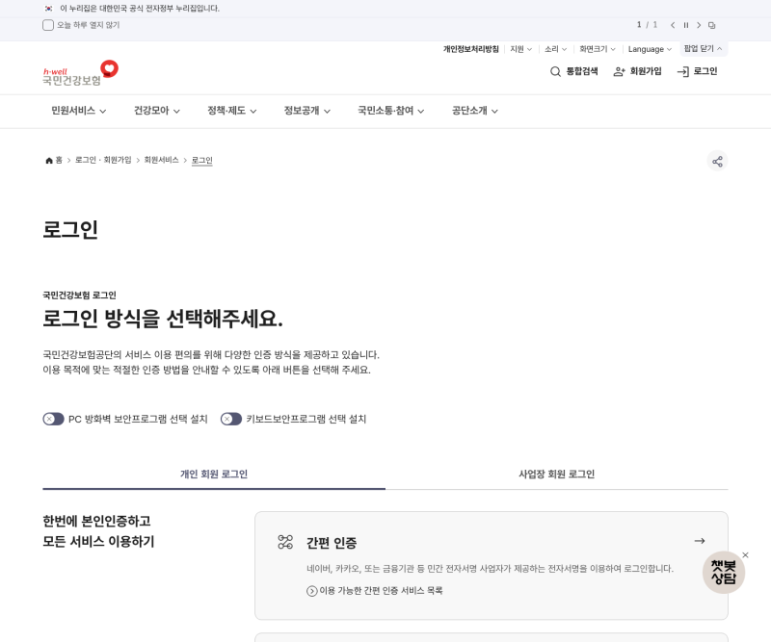This screenshot has width=771, height=642.
Task: Click the 로그인 arrow-door icon in header
Action: (x=683, y=72)
